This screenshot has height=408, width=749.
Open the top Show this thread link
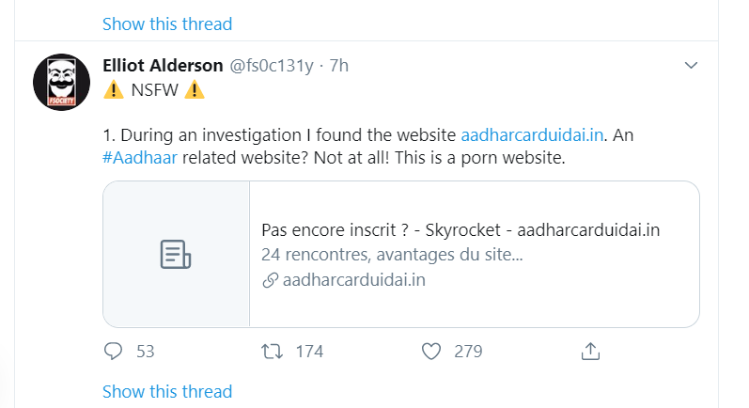[167, 24]
